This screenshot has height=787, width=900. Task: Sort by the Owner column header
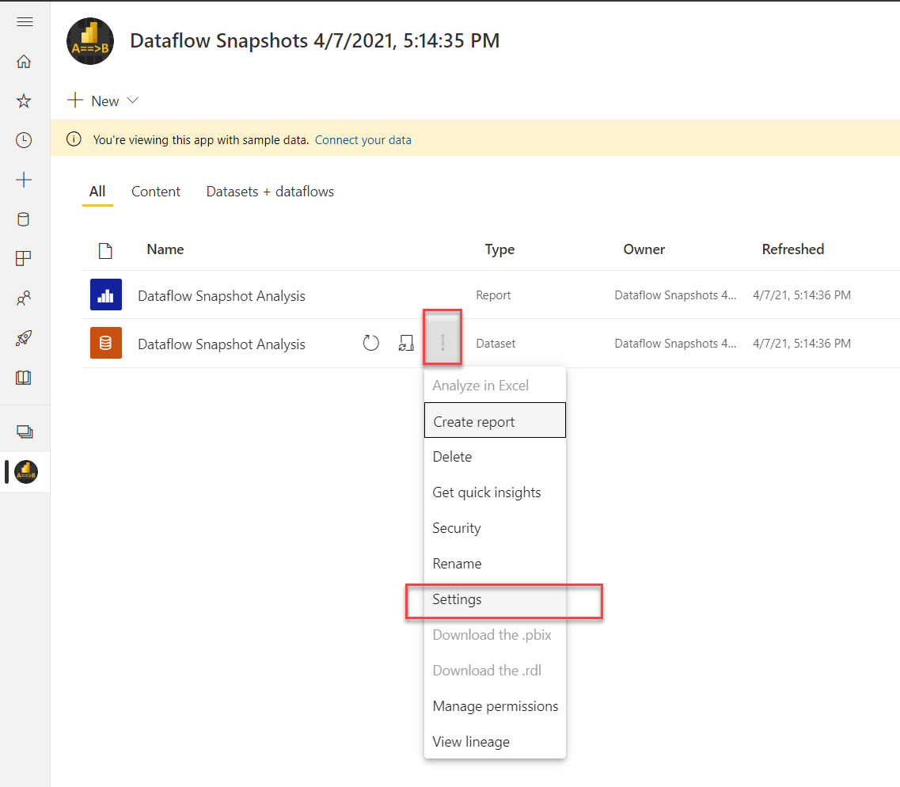[x=644, y=249]
